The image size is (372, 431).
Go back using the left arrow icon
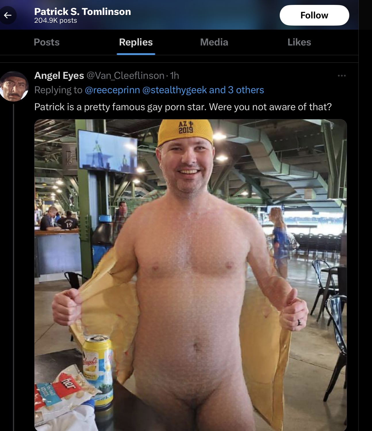coord(8,15)
